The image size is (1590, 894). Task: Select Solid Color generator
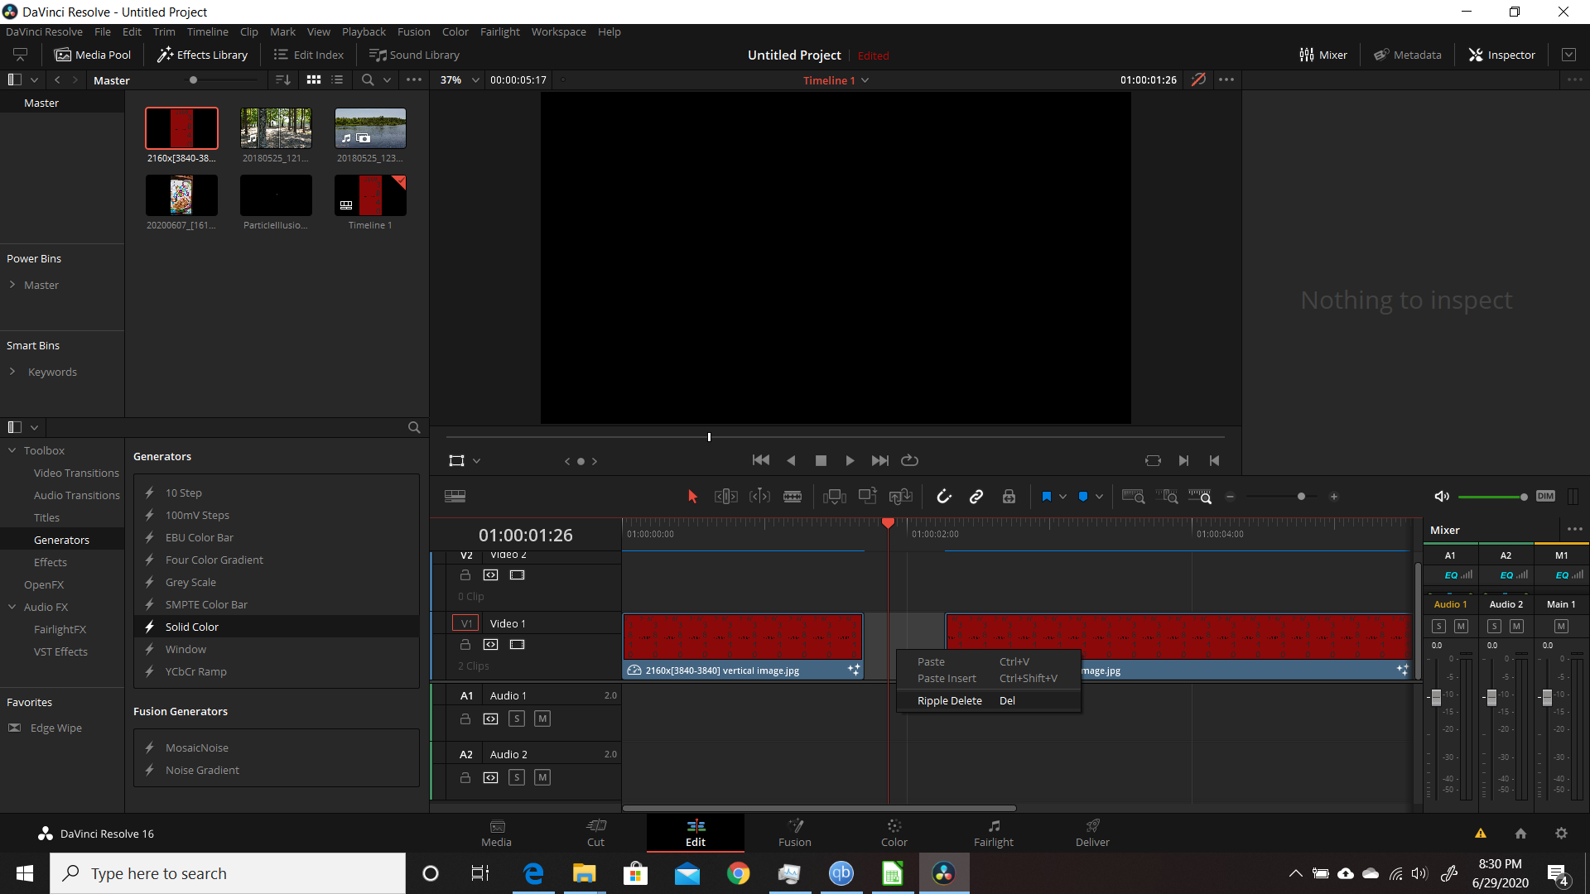click(x=276, y=627)
